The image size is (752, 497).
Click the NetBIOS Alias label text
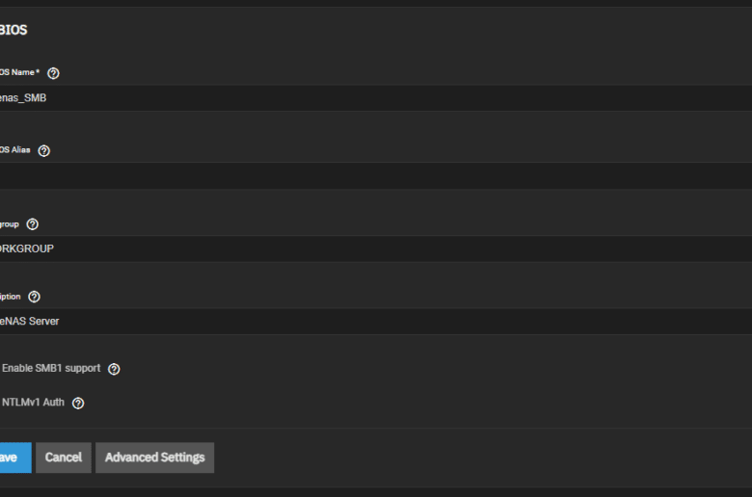click(x=14, y=150)
